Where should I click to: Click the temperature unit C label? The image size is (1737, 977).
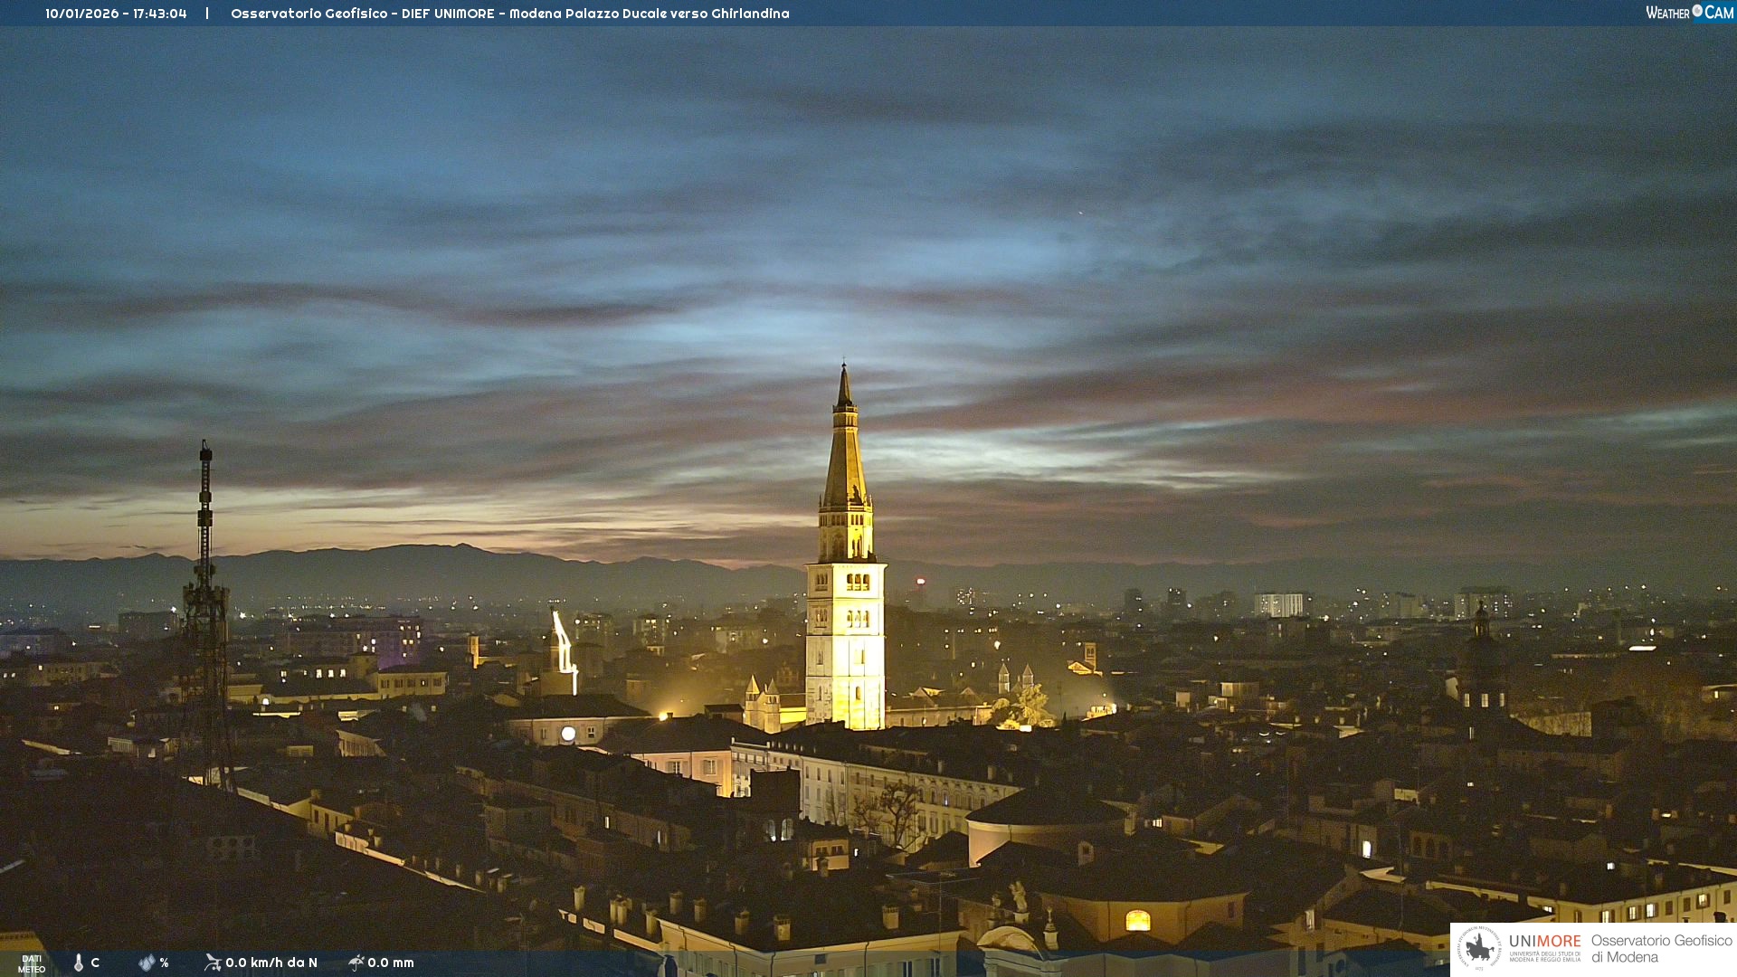[95, 963]
